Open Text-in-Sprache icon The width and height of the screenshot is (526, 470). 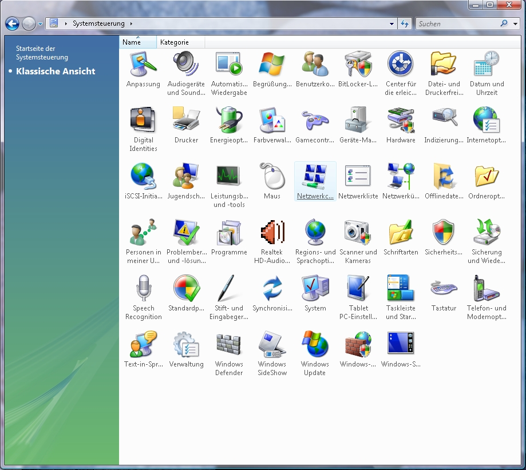(x=143, y=344)
